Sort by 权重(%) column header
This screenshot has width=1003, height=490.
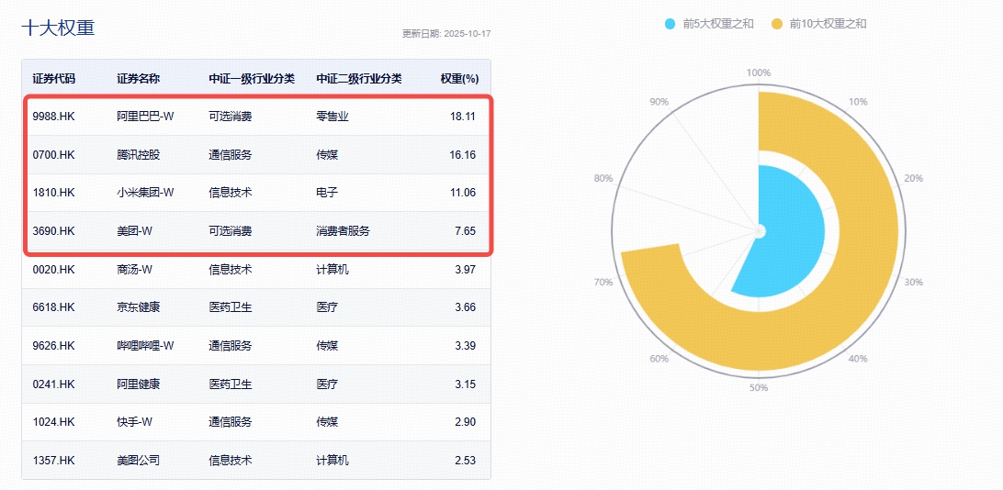coord(459,79)
